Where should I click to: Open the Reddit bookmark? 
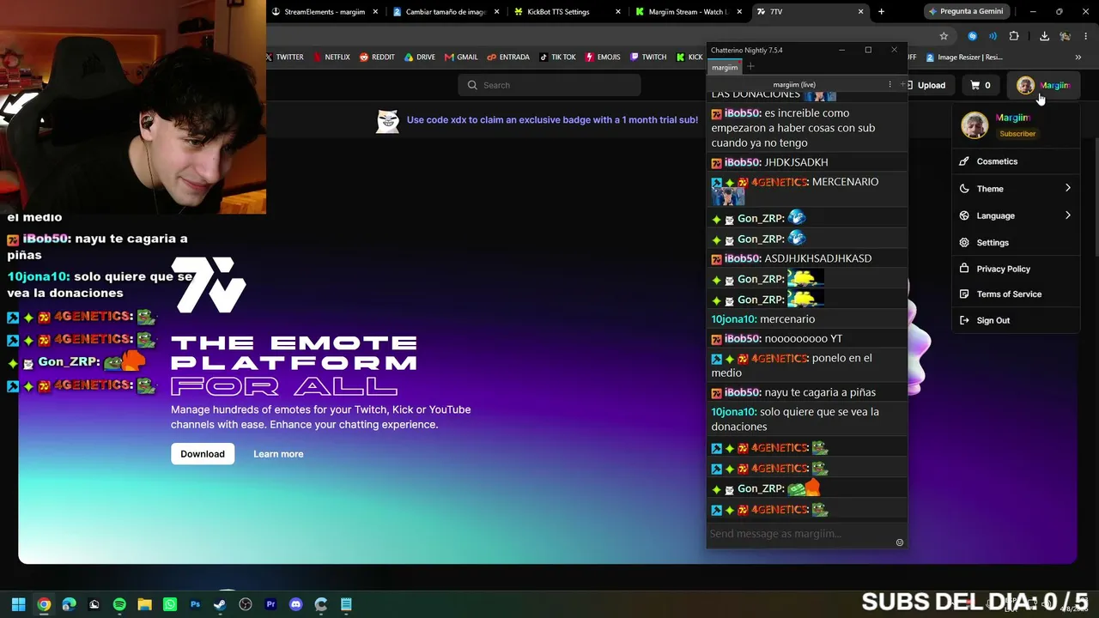[377, 58]
